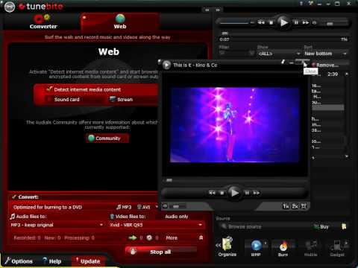
Task: Open Options at bottom bar
Action: coord(19,261)
